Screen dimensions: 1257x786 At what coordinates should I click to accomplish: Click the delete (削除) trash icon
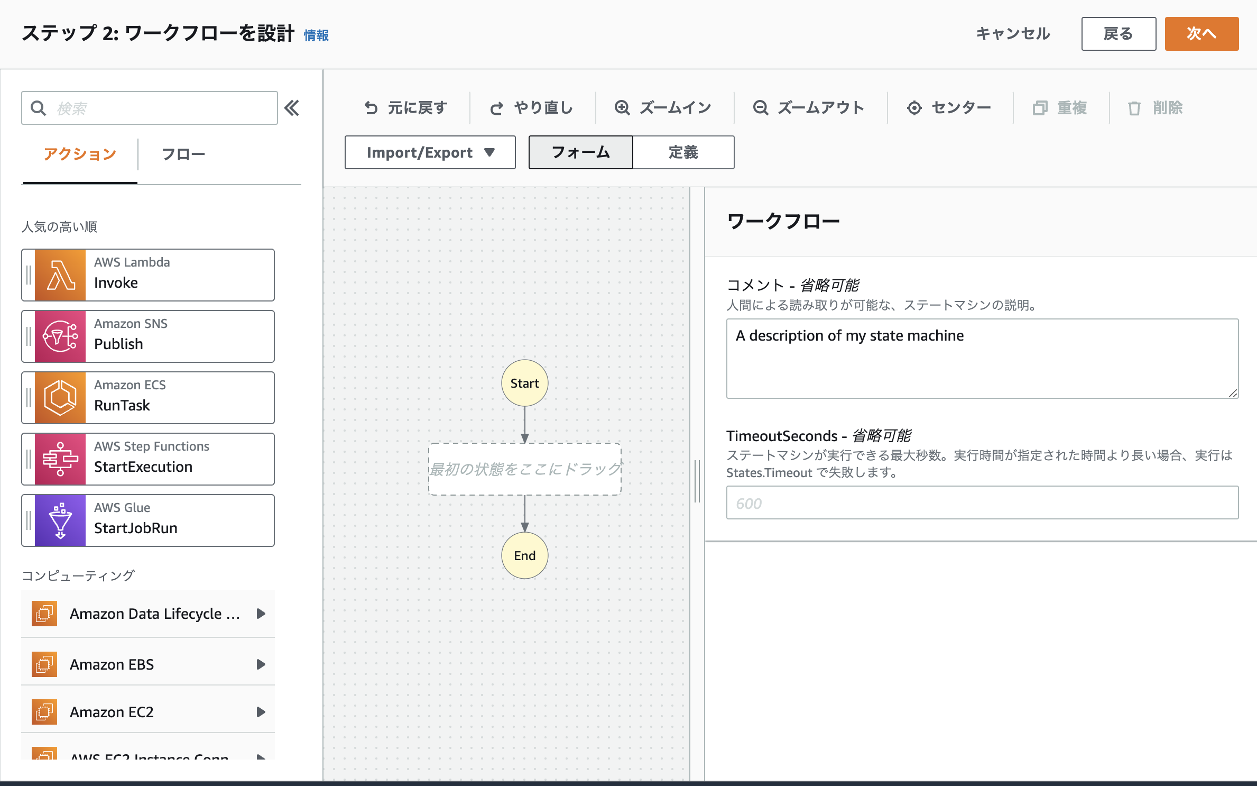(x=1134, y=108)
